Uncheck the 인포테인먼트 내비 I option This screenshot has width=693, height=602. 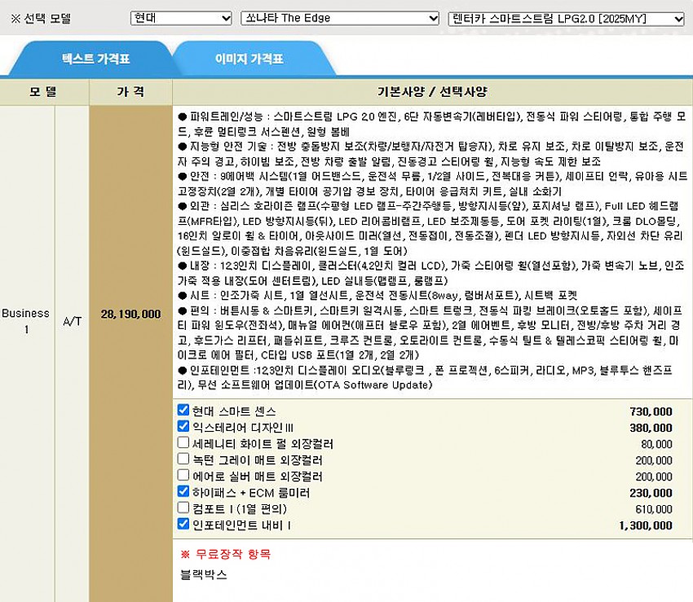(183, 525)
